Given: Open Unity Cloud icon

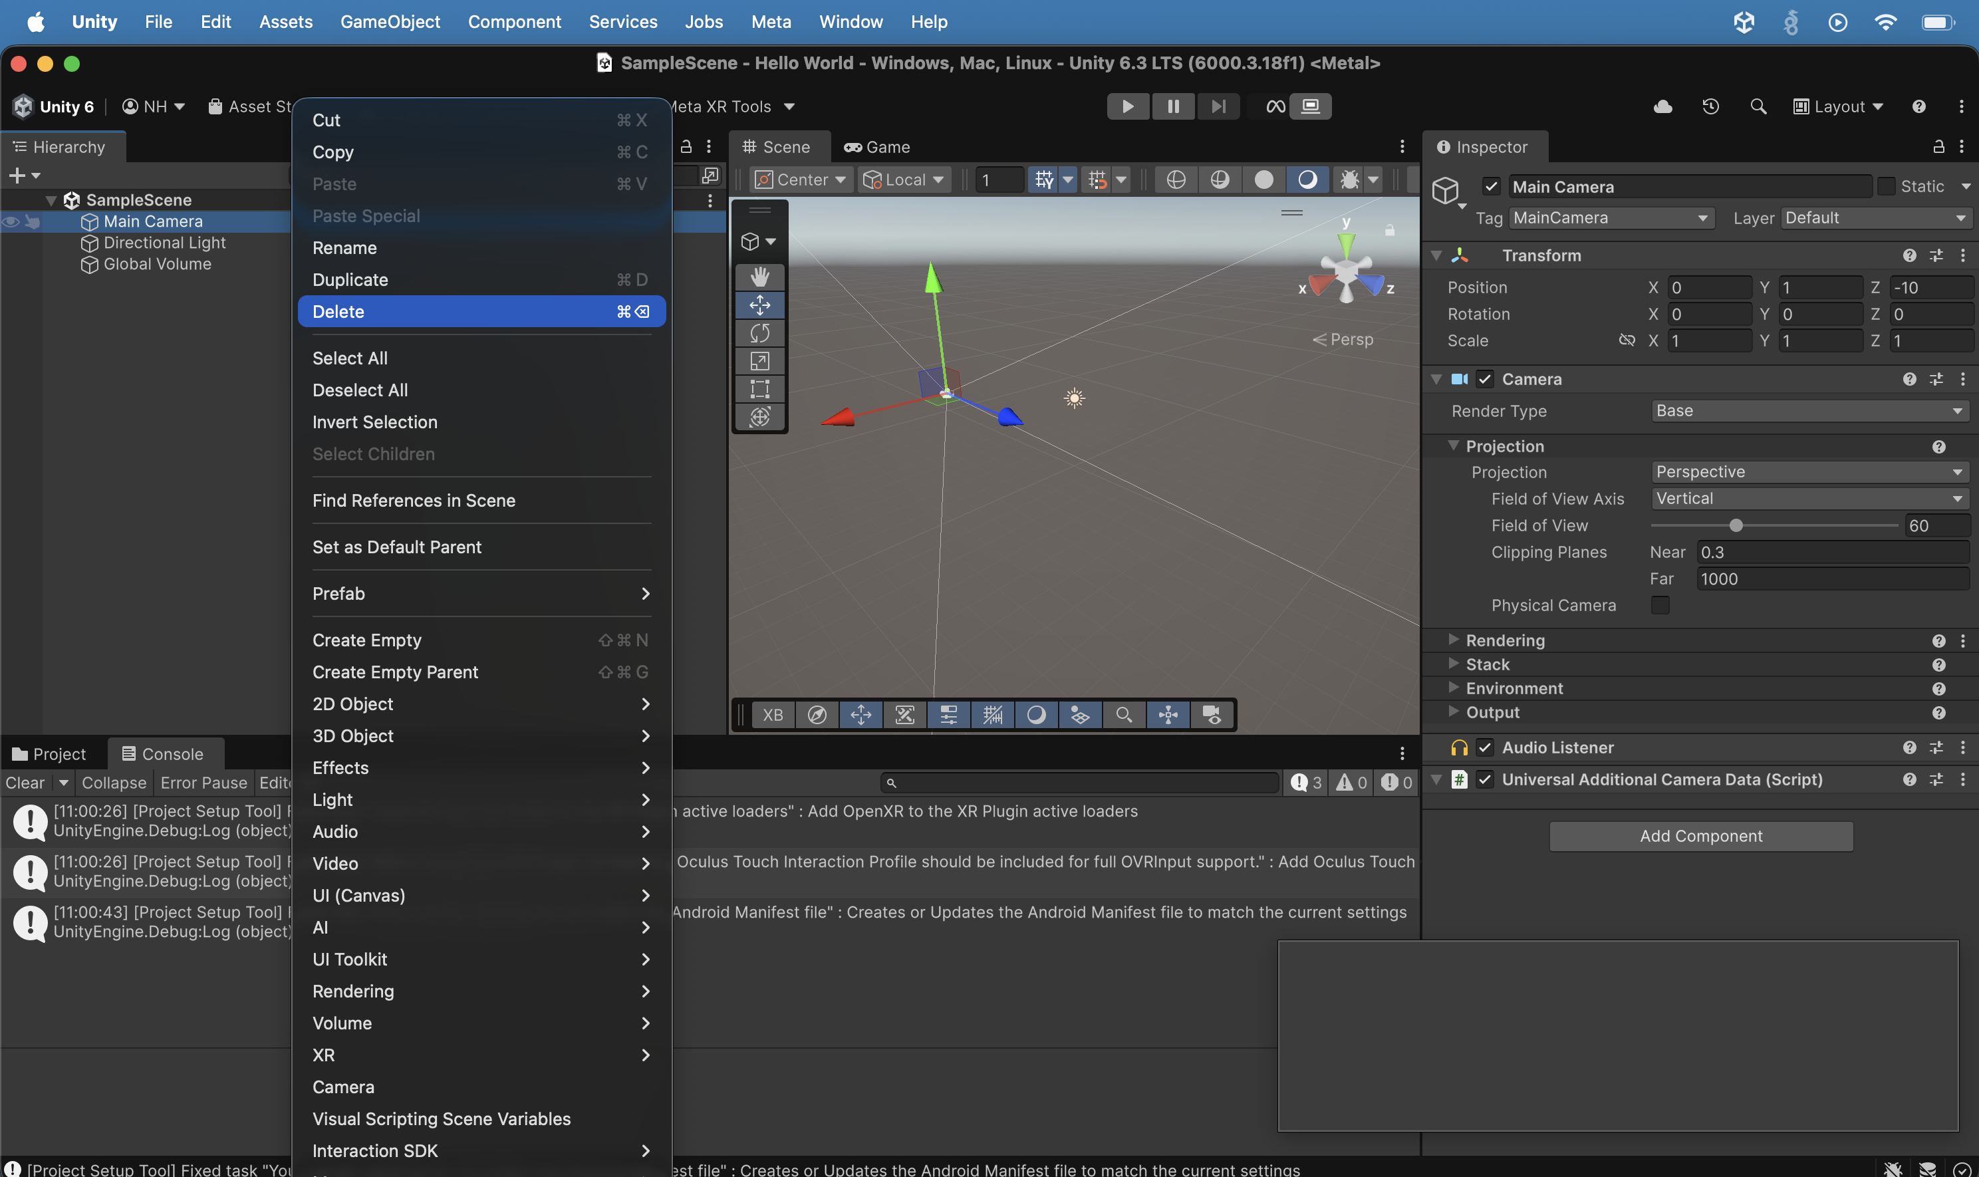Looking at the screenshot, I should pos(1663,106).
